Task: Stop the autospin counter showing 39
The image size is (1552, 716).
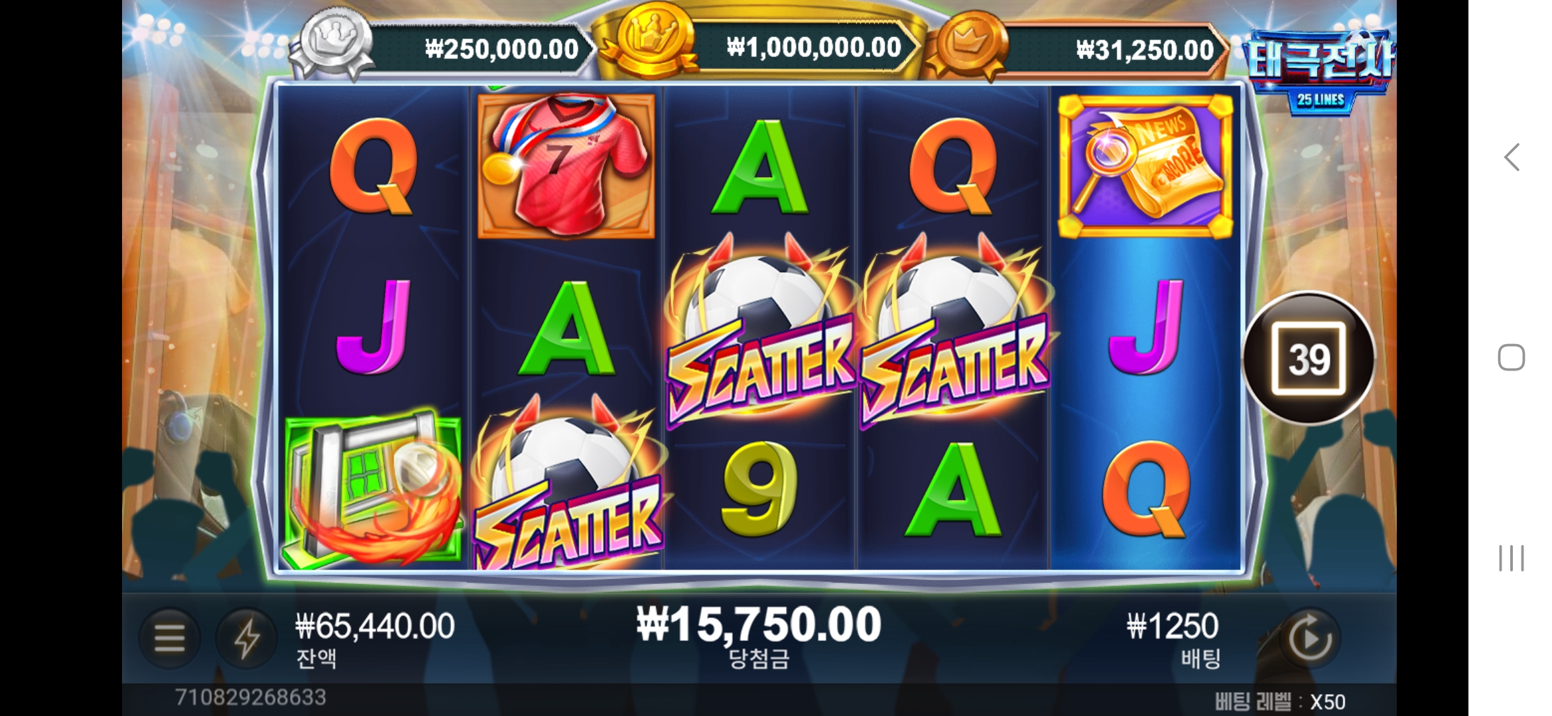Action: (x=1309, y=358)
